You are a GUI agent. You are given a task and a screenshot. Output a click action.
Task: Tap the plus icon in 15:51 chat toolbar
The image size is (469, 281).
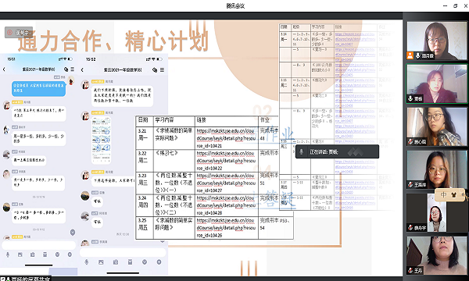[x=70, y=254]
